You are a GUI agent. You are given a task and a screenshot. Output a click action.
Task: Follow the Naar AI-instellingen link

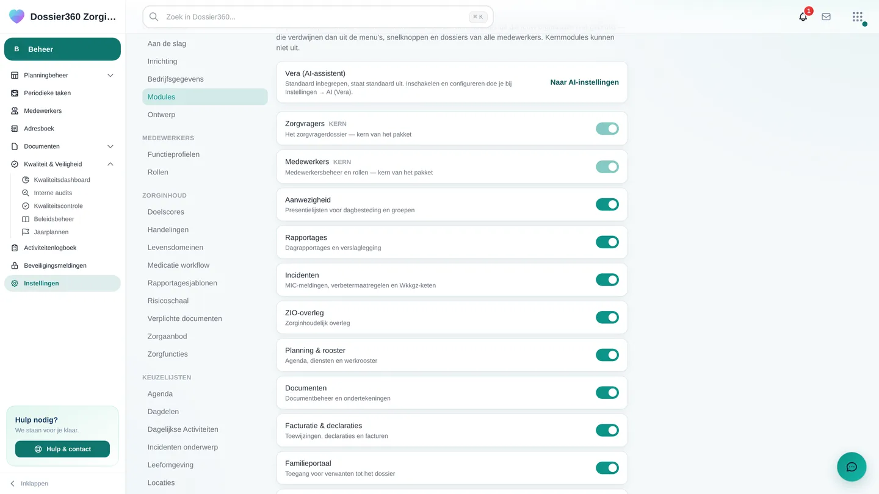(584, 82)
